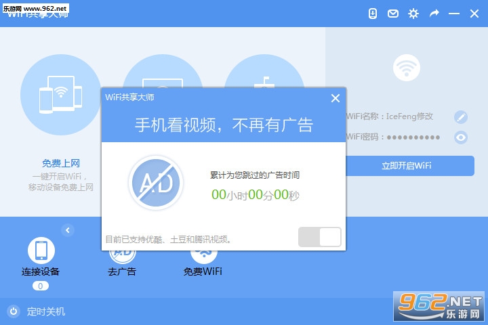Click the connected devices count badge 0
Screen dimensions: 488x325
coord(41,286)
